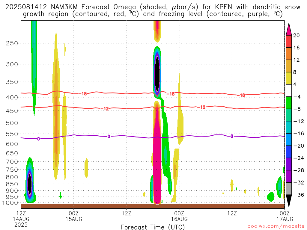The height and width of the screenshot is (230, 307).
Task: Pick the teal-green -8-to--12 colorbar swatch
Action: pyautogui.click(x=289, y=115)
